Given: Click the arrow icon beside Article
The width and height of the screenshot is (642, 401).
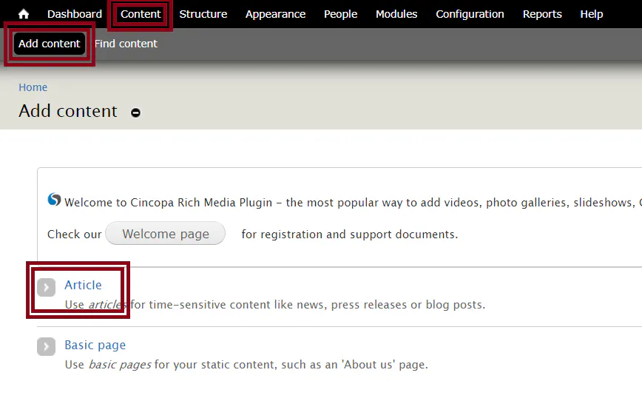Looking at the screenshot, I should click(47, 287).
